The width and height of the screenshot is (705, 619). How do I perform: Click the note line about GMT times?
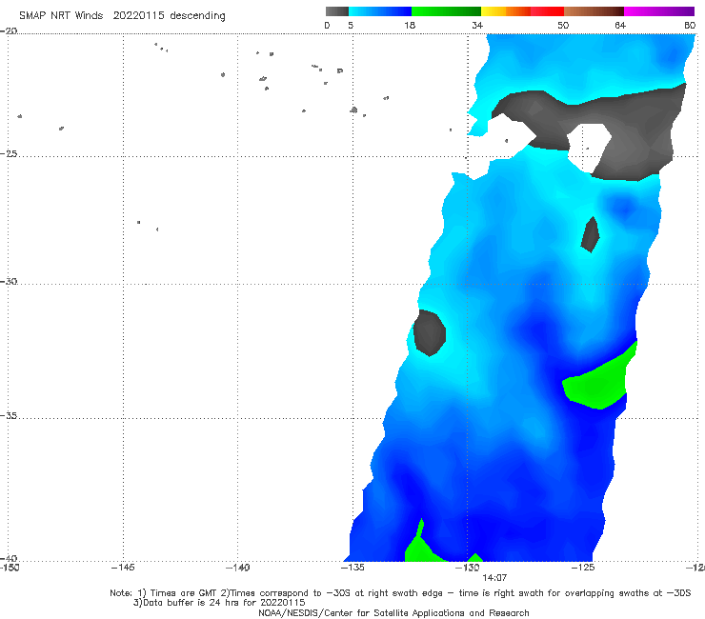[x=400, y=593]
